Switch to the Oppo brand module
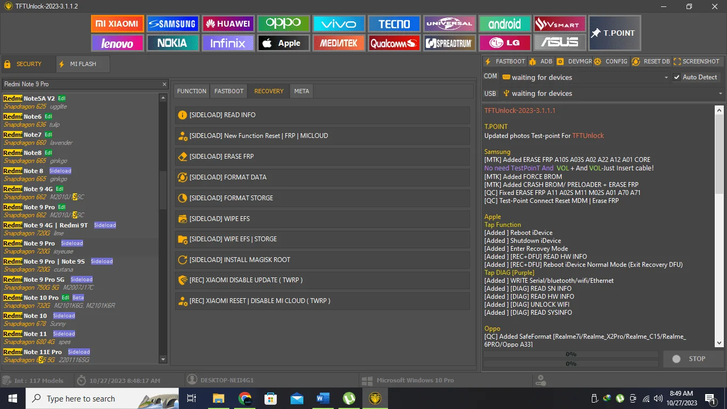The image size is (727, 409). (283, 24)
